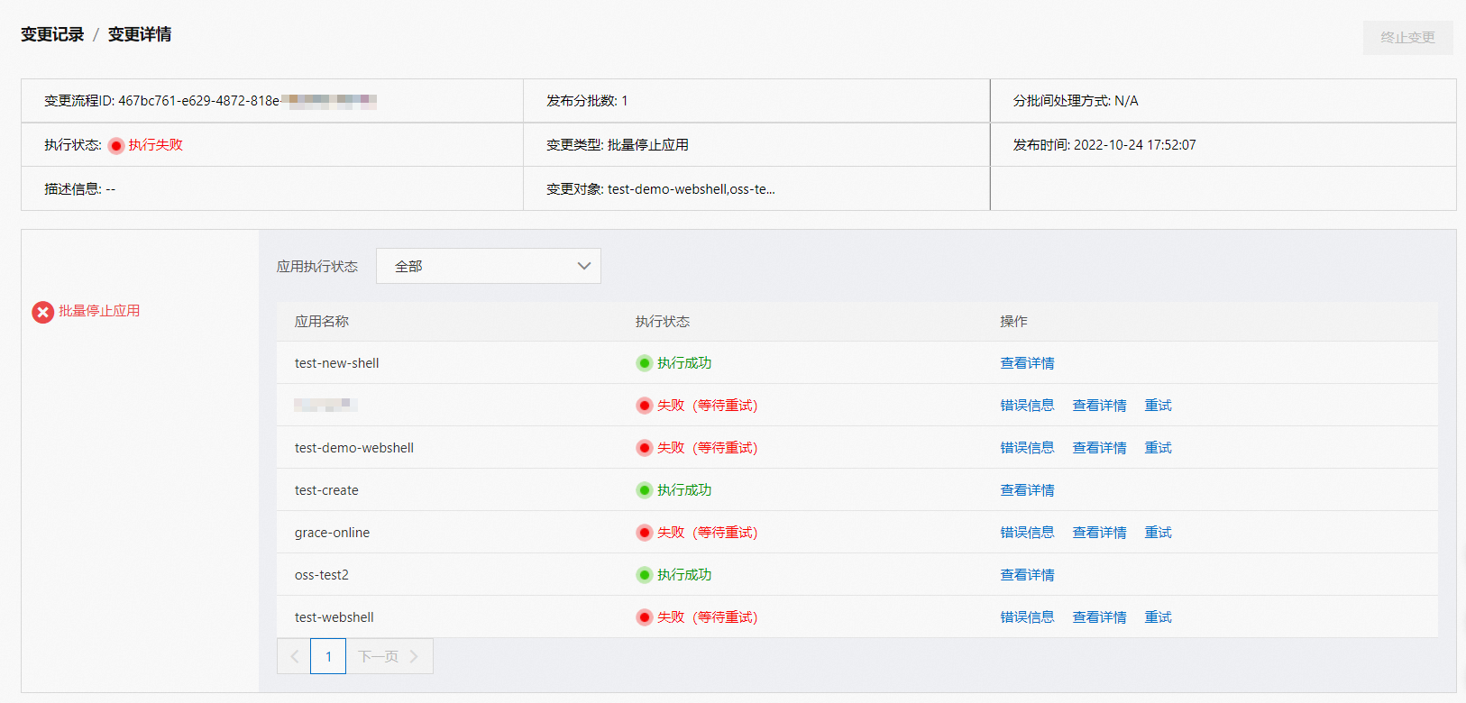This screenshot has width=1466, height=703.
Task: View 错误信息 for test-demo-webshell
Action: 1027,448
